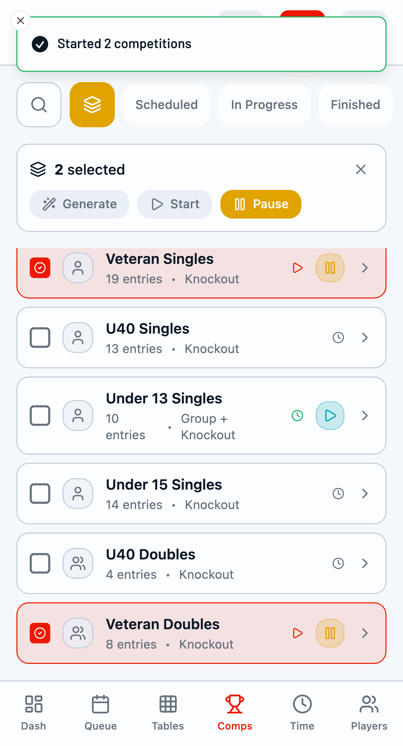Open the search icon button
The width and height of the screenshot is (403, 746).
point(39,105)
